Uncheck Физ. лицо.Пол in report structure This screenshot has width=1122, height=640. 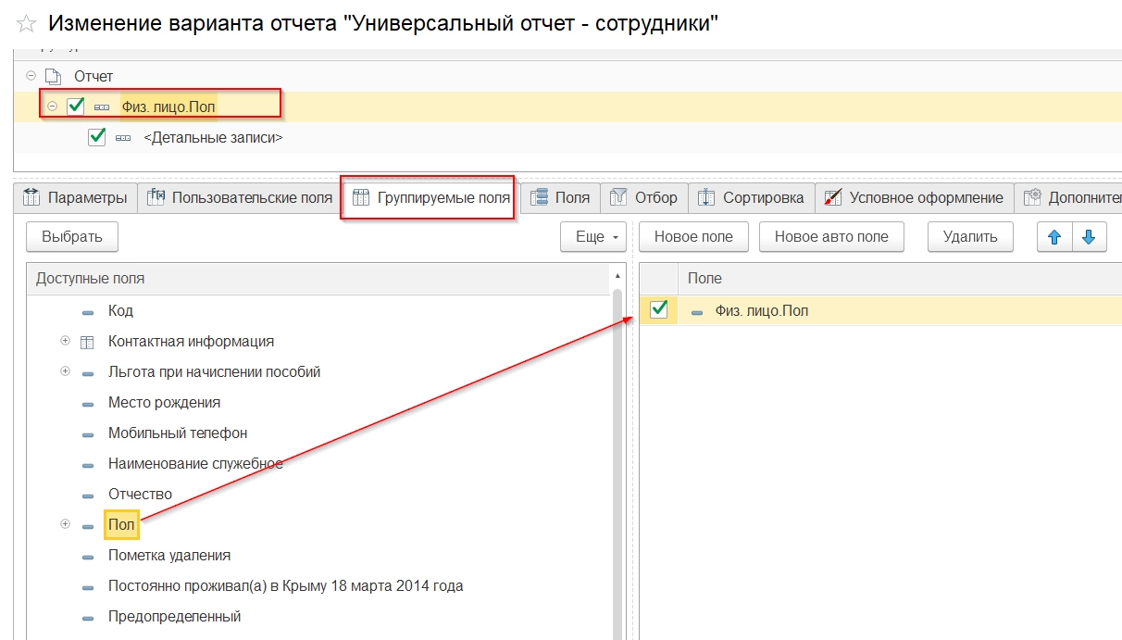76,107
